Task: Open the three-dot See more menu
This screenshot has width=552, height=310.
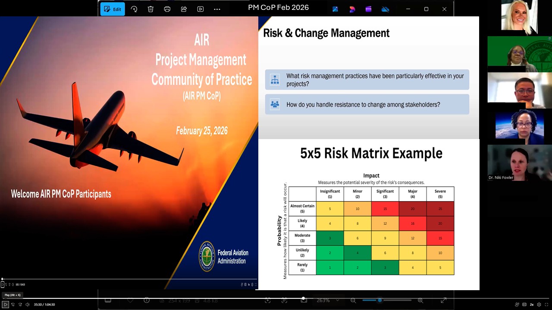Action: (217, 9)
